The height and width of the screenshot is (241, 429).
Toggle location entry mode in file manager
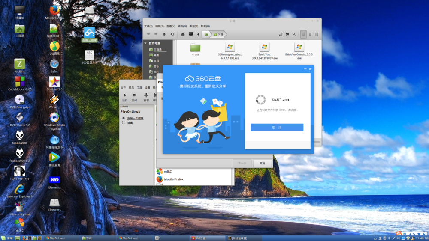pos(281,34)
